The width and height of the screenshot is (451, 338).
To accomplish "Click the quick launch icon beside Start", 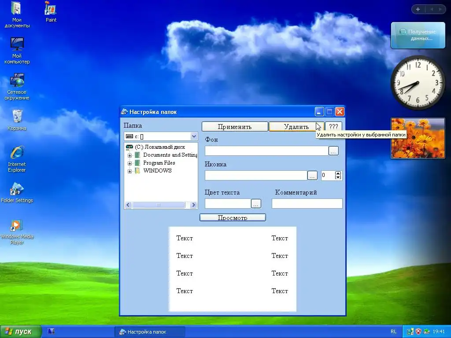I will coord(51,331).
